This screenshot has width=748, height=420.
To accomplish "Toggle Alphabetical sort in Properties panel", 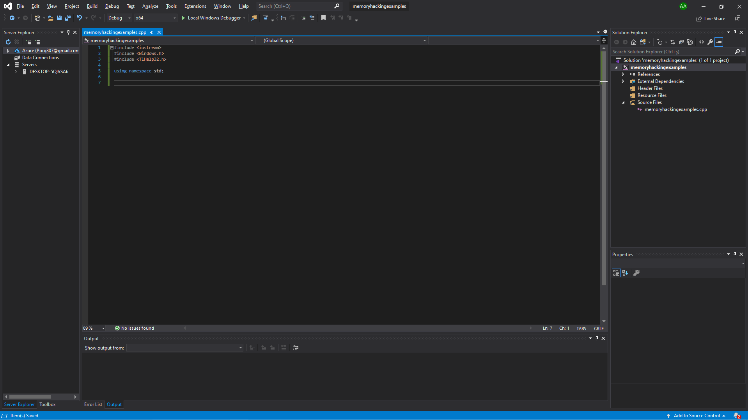I will tap(625, 273).
